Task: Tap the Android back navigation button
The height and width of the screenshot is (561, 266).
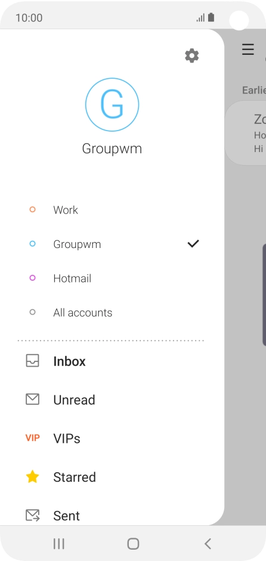Action: 208,544
